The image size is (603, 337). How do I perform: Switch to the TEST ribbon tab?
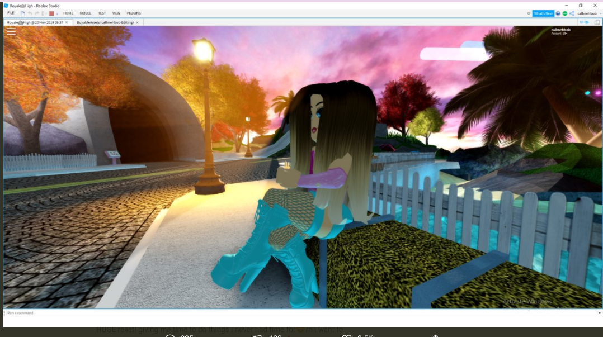[x=102, y=13]
